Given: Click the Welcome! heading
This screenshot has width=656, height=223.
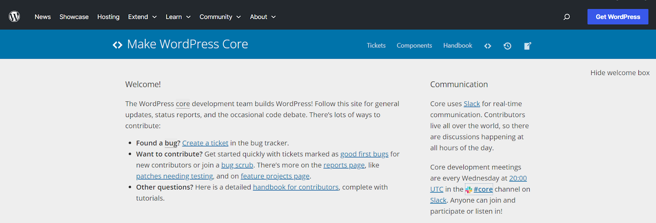Looking at the screenshot, I should pos(143,84).
